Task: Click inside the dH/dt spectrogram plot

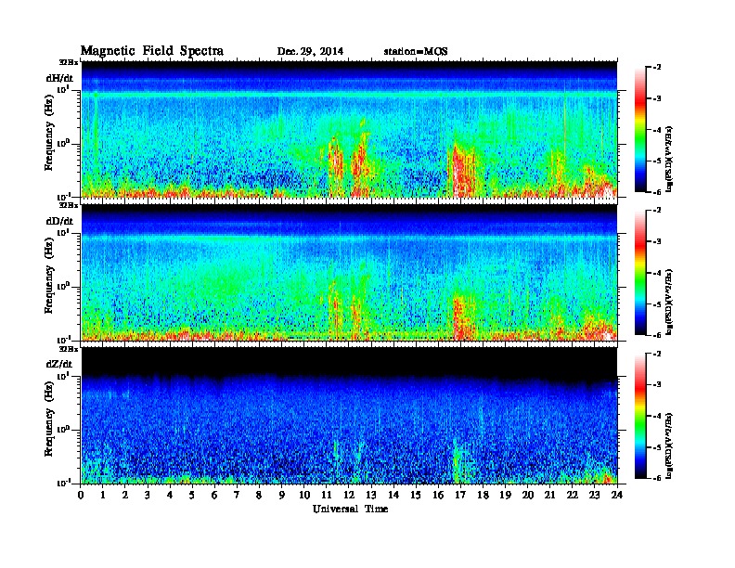Action: point(349,129)
